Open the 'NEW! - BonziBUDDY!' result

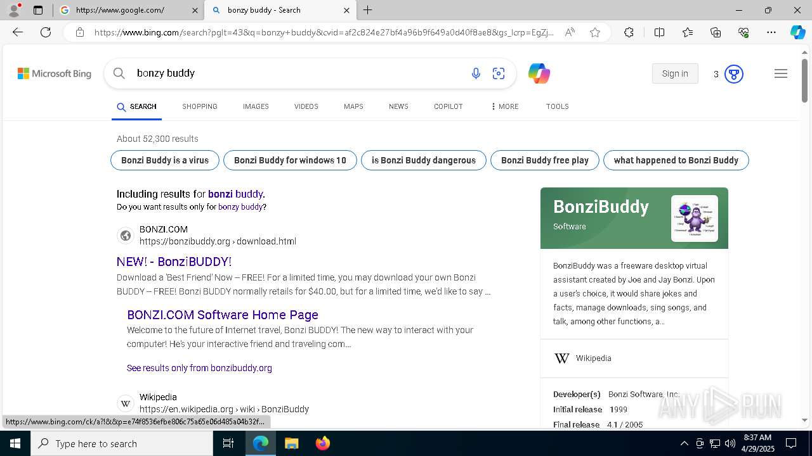(174, 262)
